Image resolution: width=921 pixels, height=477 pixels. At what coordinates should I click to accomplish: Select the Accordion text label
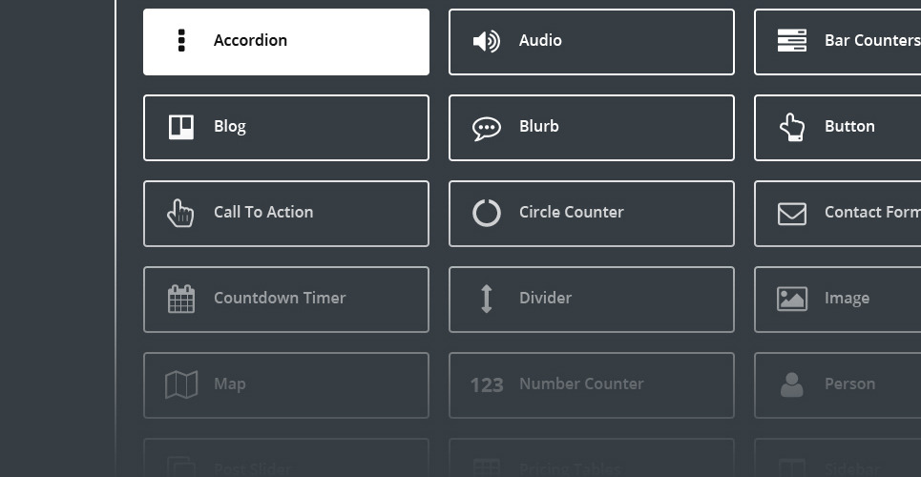(250, 40)
